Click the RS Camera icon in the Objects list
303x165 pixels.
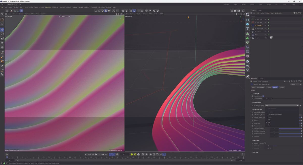[x=253, y=32]
